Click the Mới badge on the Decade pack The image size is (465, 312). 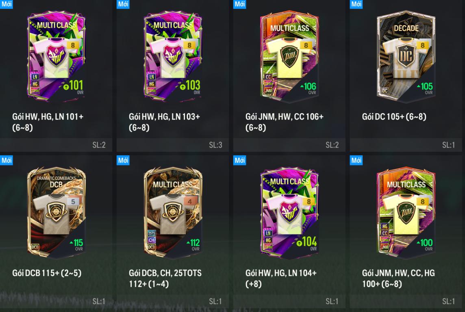point(356,4)
